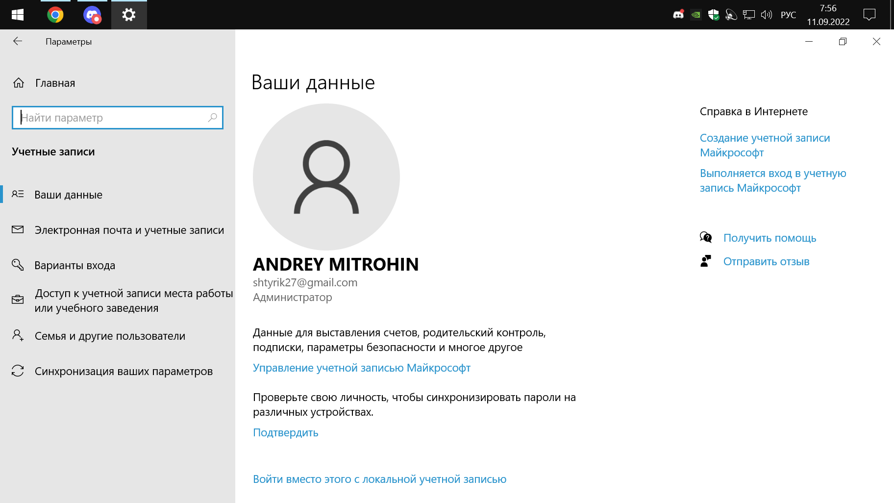Select the Ваши данные section
Viewport: 894px width, 503px height.
(69, 195)
